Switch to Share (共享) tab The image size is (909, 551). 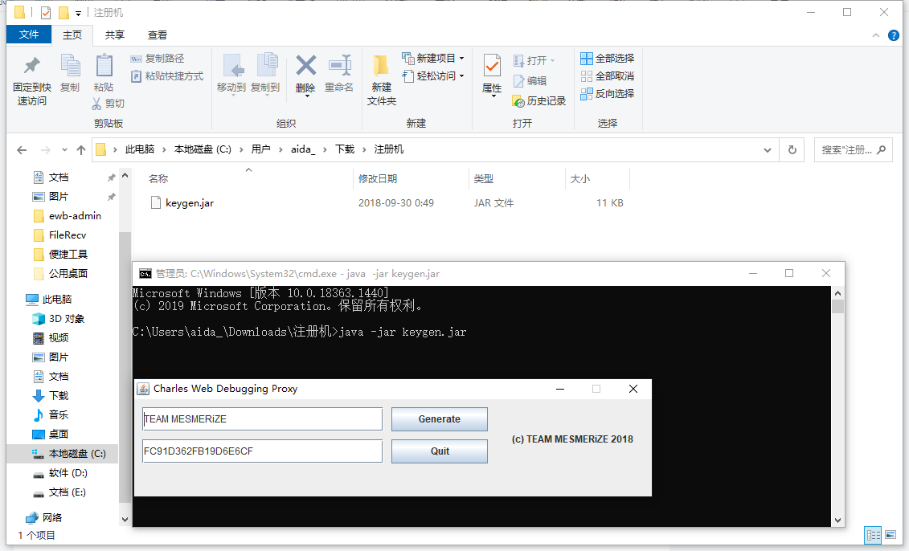(115, 35)
